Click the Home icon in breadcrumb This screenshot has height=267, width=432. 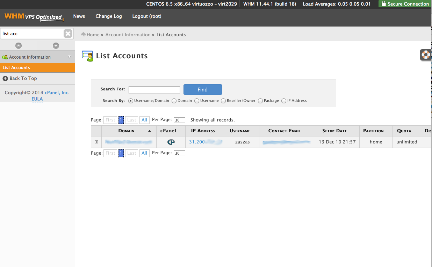(84, 35)
